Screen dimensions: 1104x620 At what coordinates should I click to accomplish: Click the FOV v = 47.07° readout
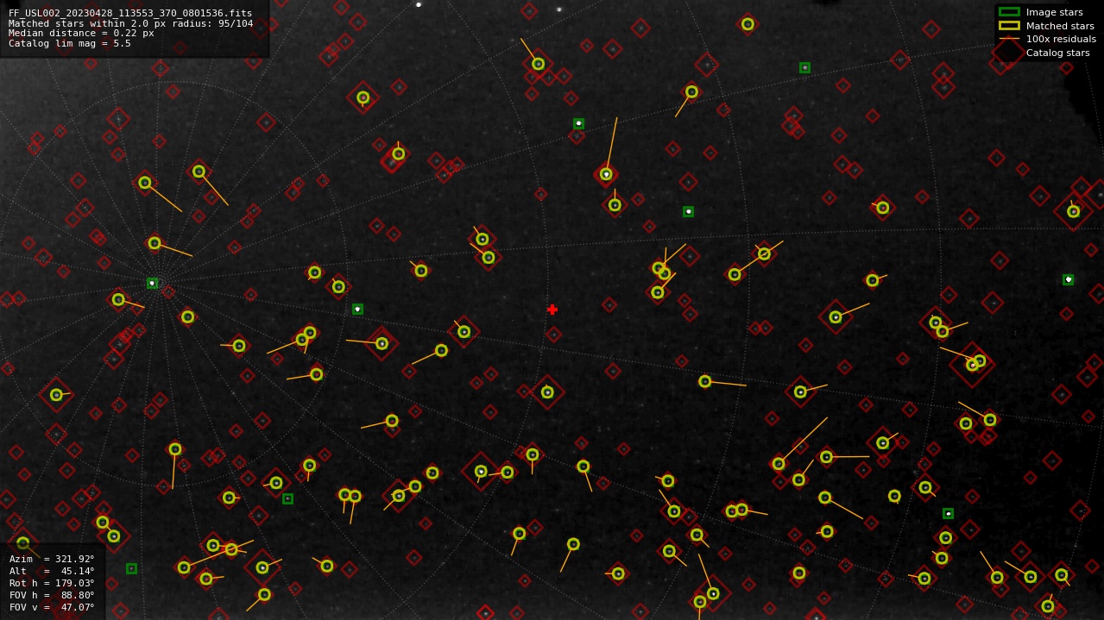click(52, 607)
